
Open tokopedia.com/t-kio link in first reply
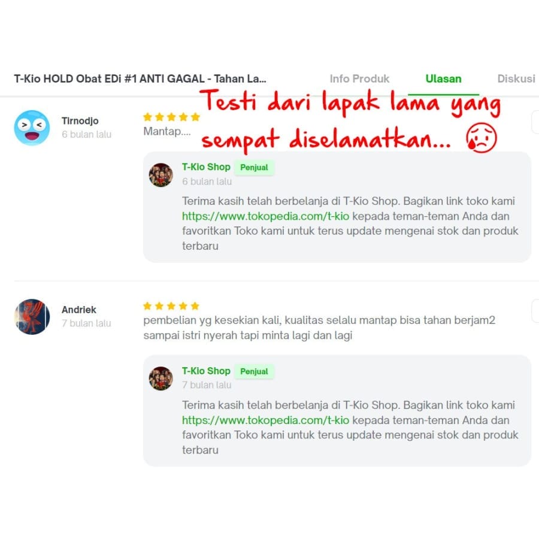(x=265, y=216)
